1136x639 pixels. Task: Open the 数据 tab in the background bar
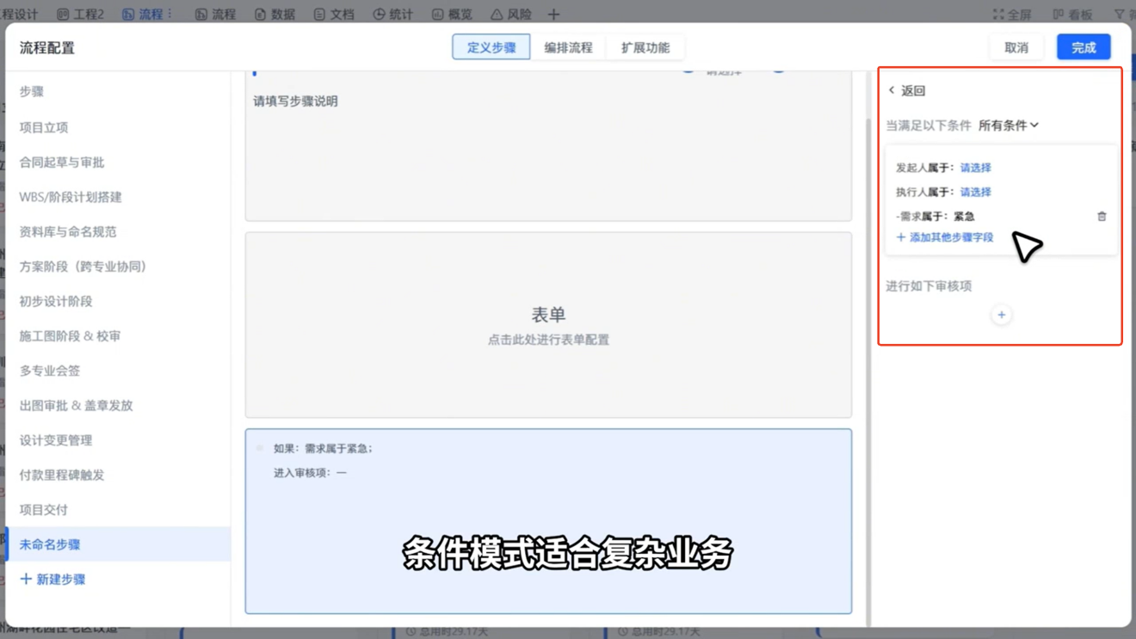pyautogui.click(x=275, y=15)
